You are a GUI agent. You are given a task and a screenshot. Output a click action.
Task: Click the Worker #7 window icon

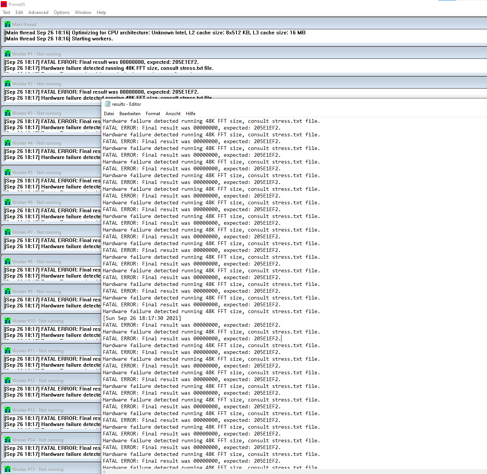8,232
